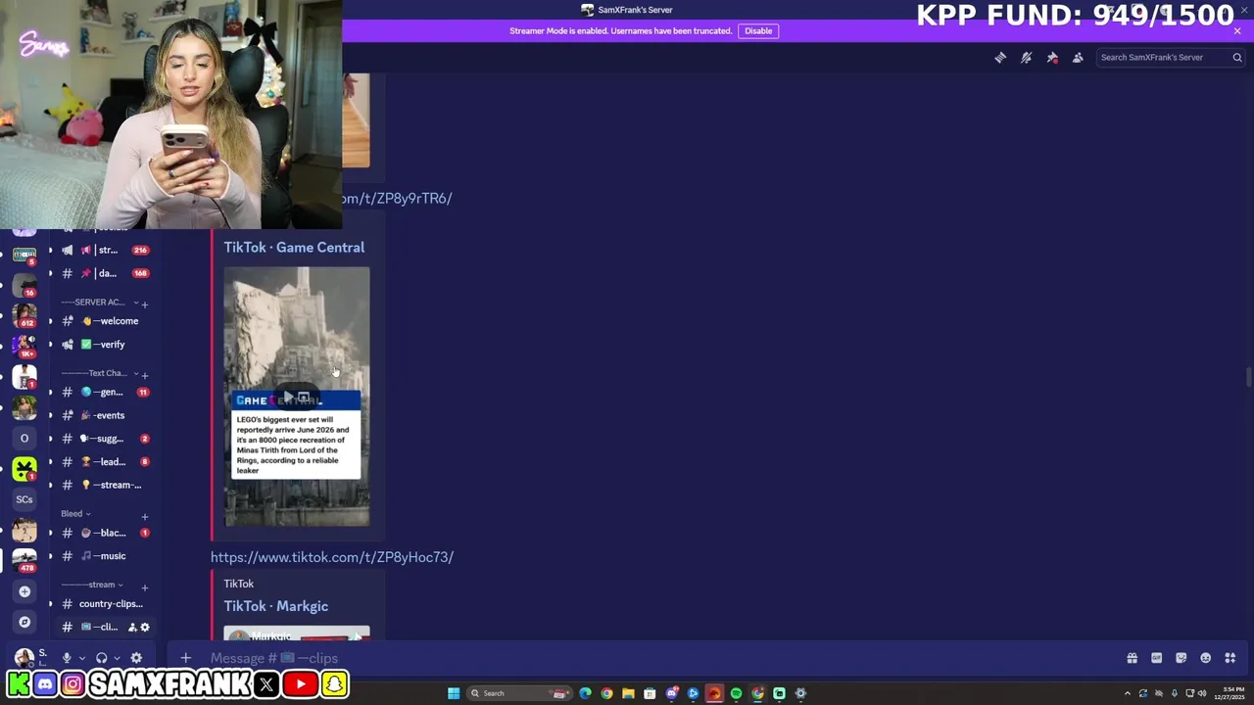Click the chat scrollbar thumb

coord(1248,377)
